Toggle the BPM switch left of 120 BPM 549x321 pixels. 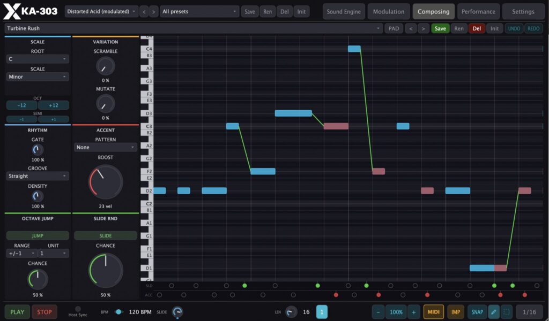[x=118, y=311]
